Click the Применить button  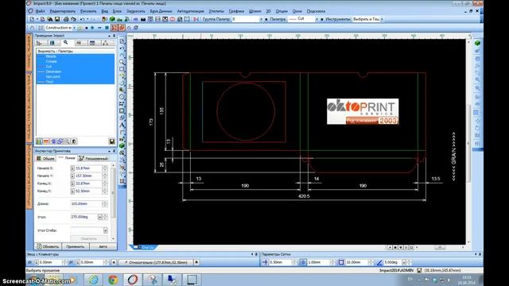pos(76,246)
